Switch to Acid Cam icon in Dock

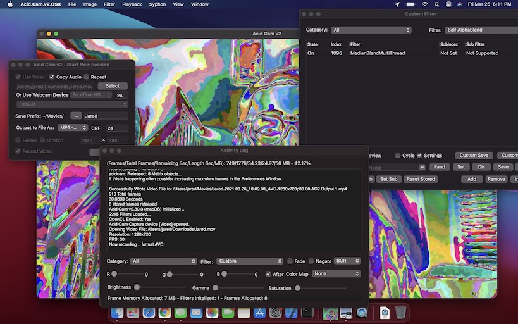tap(330, 313)
